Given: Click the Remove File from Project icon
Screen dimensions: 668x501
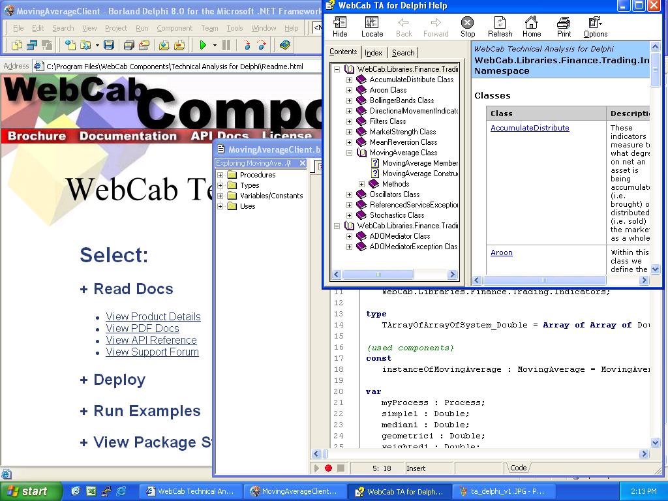Looking at the screenshot, I should 179,45.
